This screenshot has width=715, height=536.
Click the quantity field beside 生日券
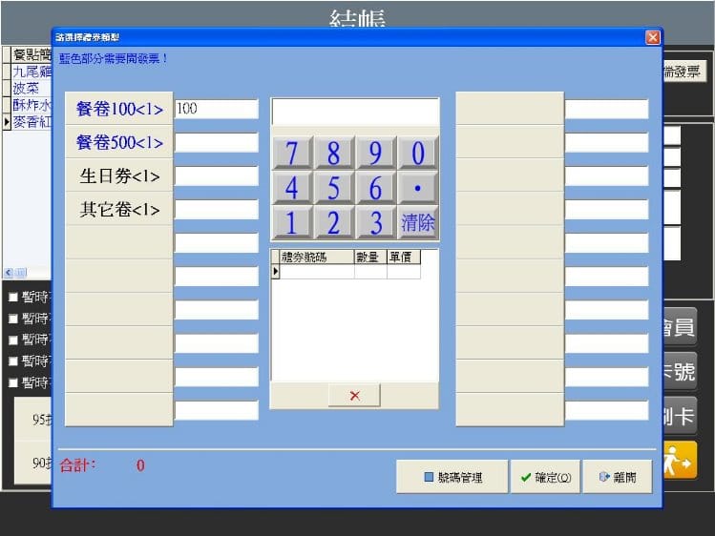click(217, 176)
